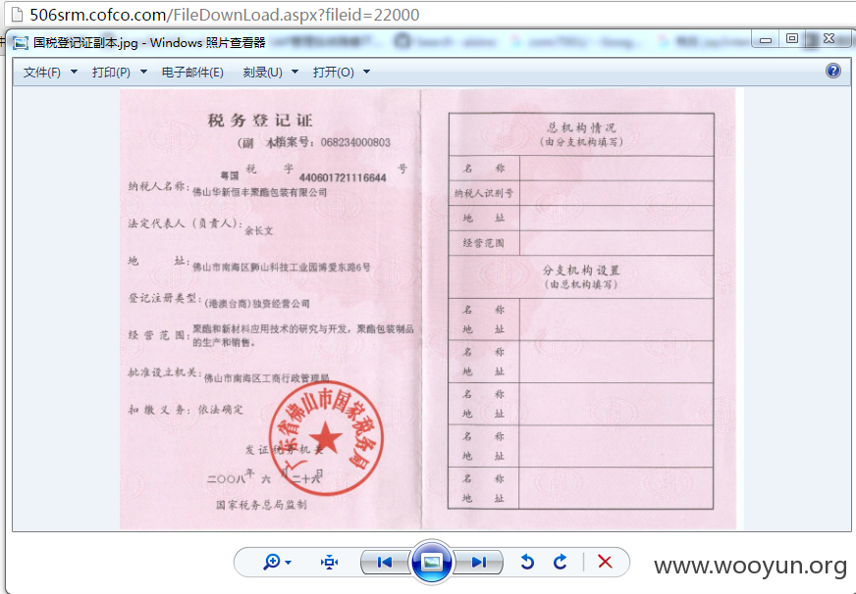
Task: Delete the photo with red X
Action: point(605,562)
